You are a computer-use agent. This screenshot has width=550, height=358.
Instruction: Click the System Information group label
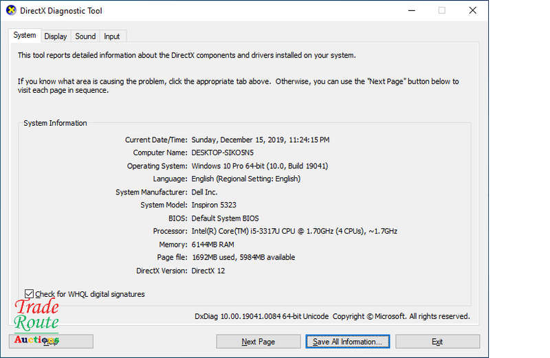(55, 123)
